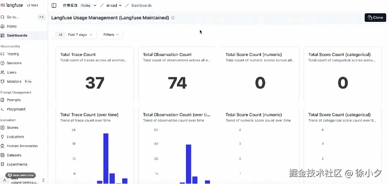
Task: Click the Prompts document icon
Action: (3, 100)
